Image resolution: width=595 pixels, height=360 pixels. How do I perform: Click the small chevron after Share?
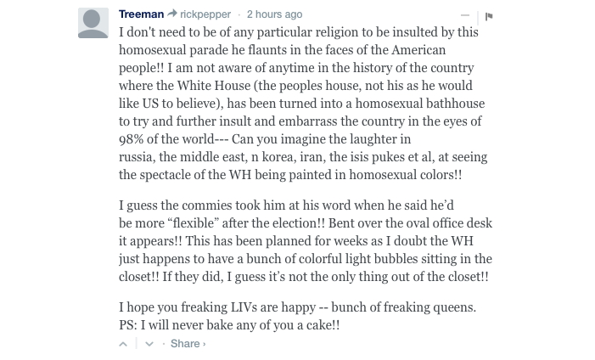pyautogui.click(x=204, y=344)
